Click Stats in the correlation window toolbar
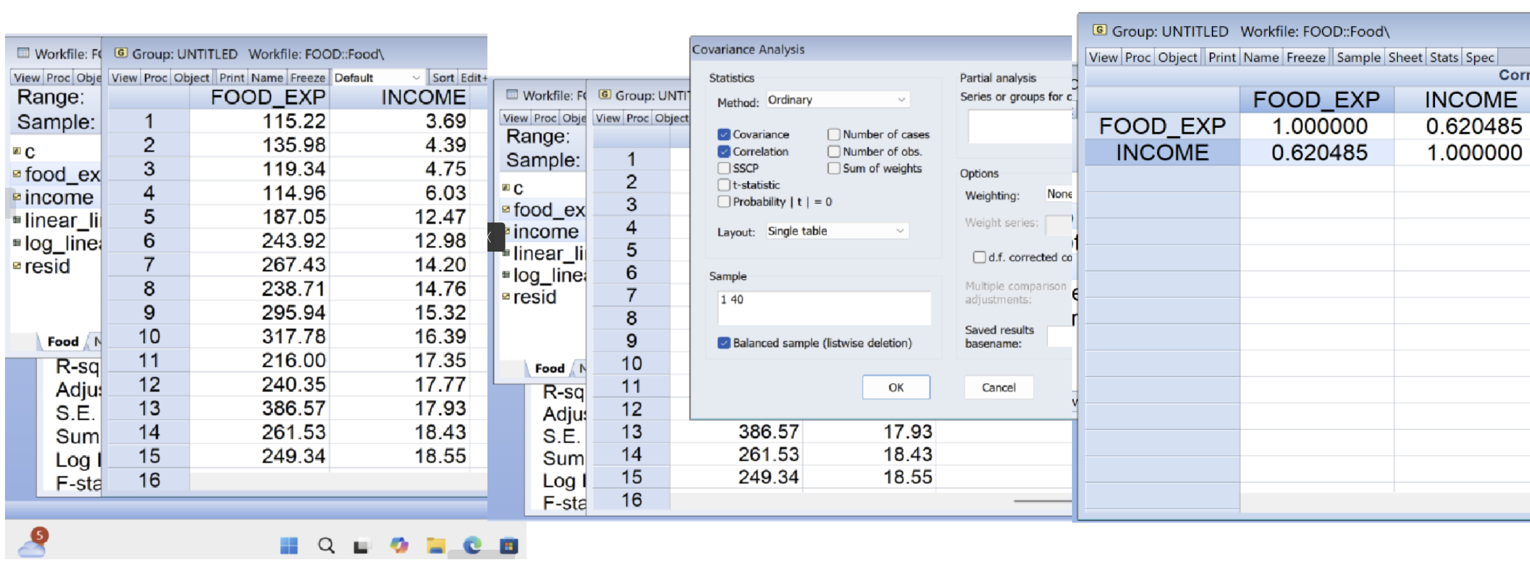Image resolution: width=1530 pixels, height=577 pixels. pyautogui.click(x=1443, y=58)
